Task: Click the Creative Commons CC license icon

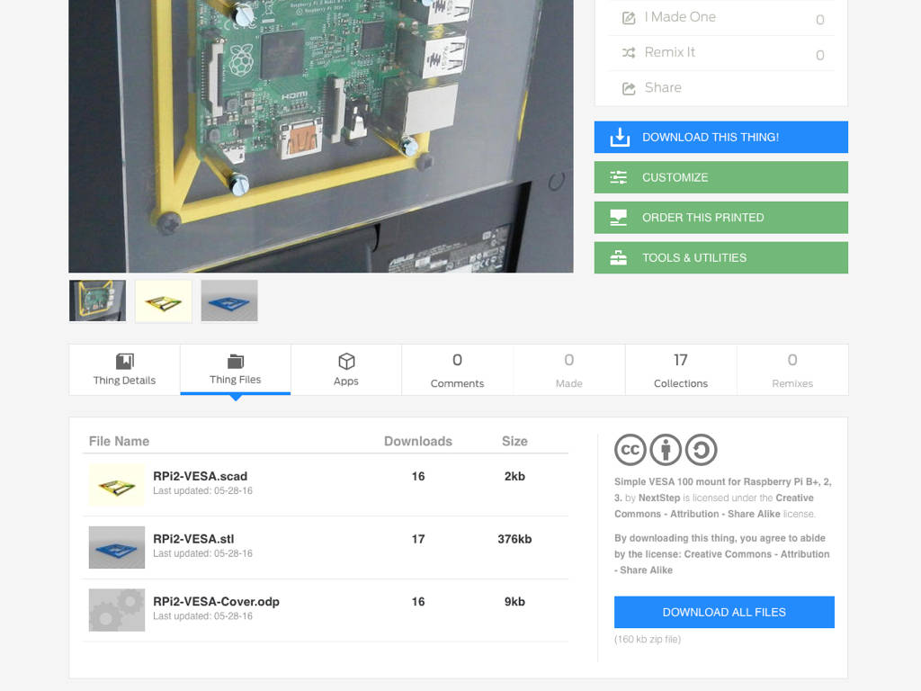Action: click(x=630, y=450)
